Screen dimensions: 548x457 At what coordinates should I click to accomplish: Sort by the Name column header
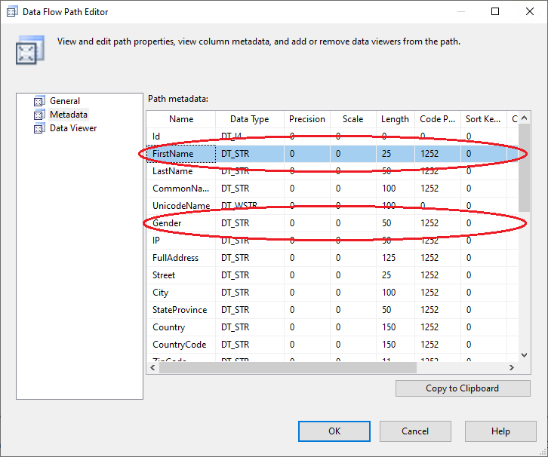[x=181, y=119]
